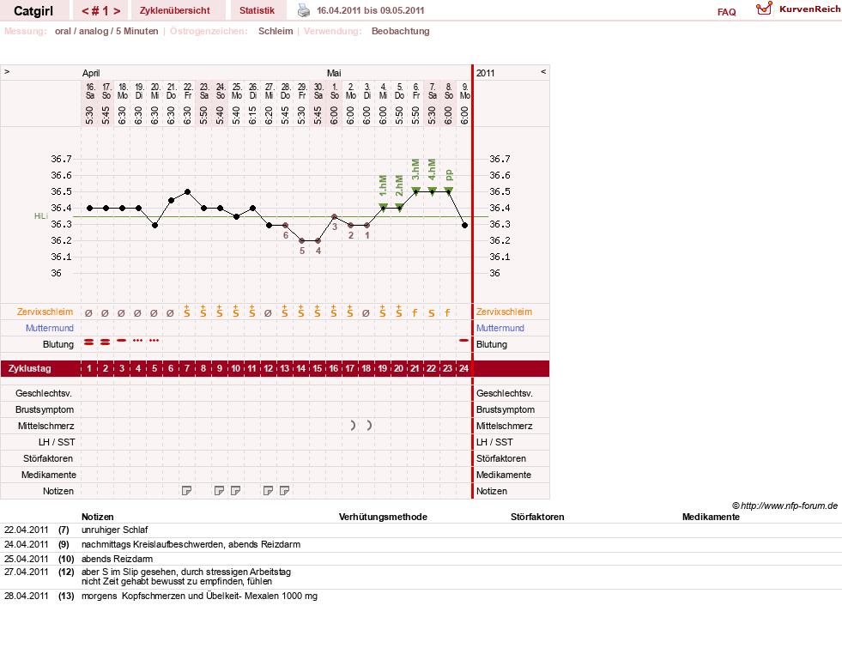The image size is (842, 648).
Task: Open the note icon on cycle day 7
Action: coord(186,491)
